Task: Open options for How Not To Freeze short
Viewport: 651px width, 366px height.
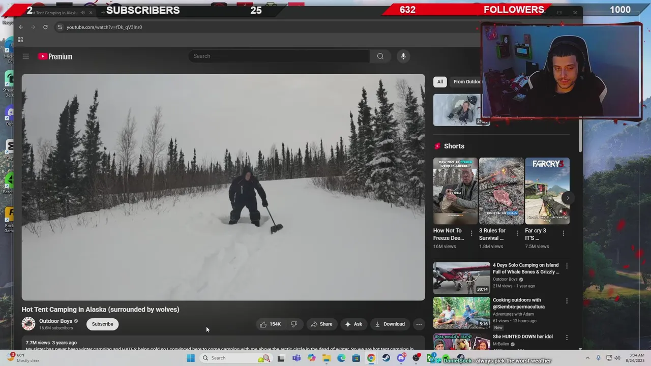Action: pyautogui.click(x=471, y=233)
